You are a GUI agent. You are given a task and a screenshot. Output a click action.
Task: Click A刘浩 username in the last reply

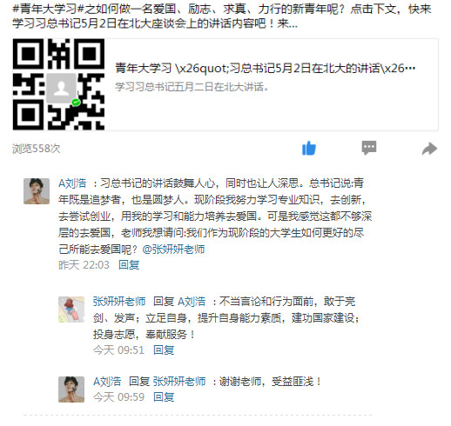coord(107,382)
